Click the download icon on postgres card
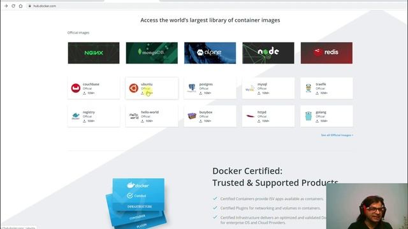 click(x=201, y=93)
